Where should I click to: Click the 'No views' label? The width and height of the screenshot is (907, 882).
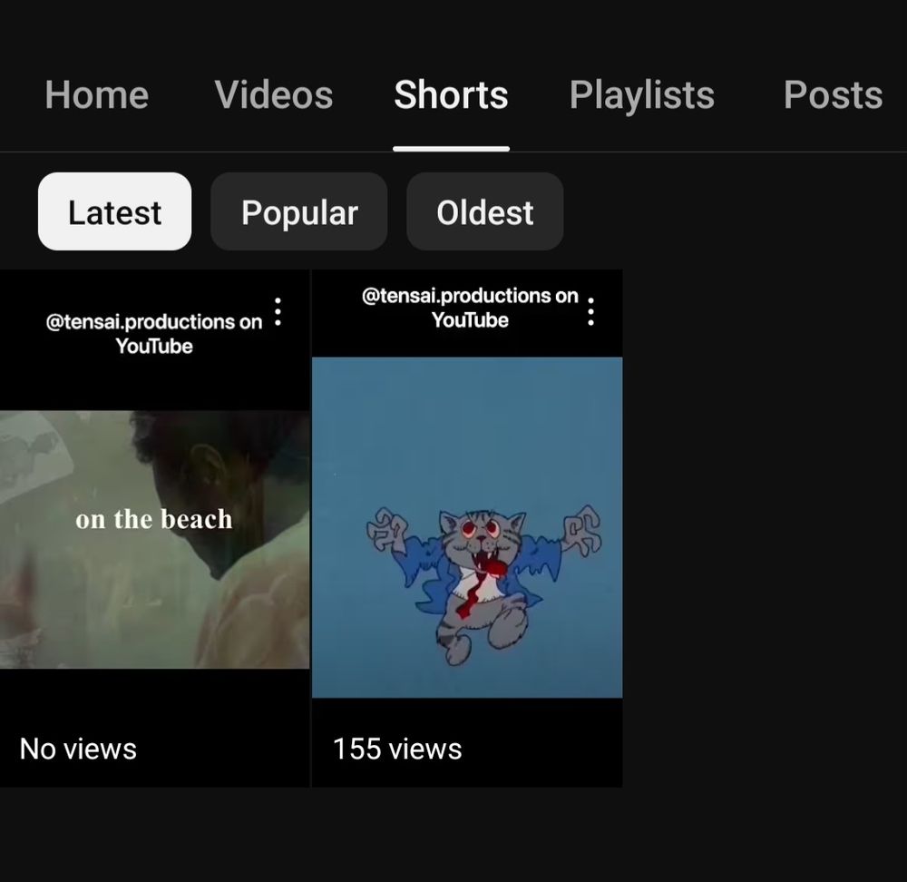[78, 749]
